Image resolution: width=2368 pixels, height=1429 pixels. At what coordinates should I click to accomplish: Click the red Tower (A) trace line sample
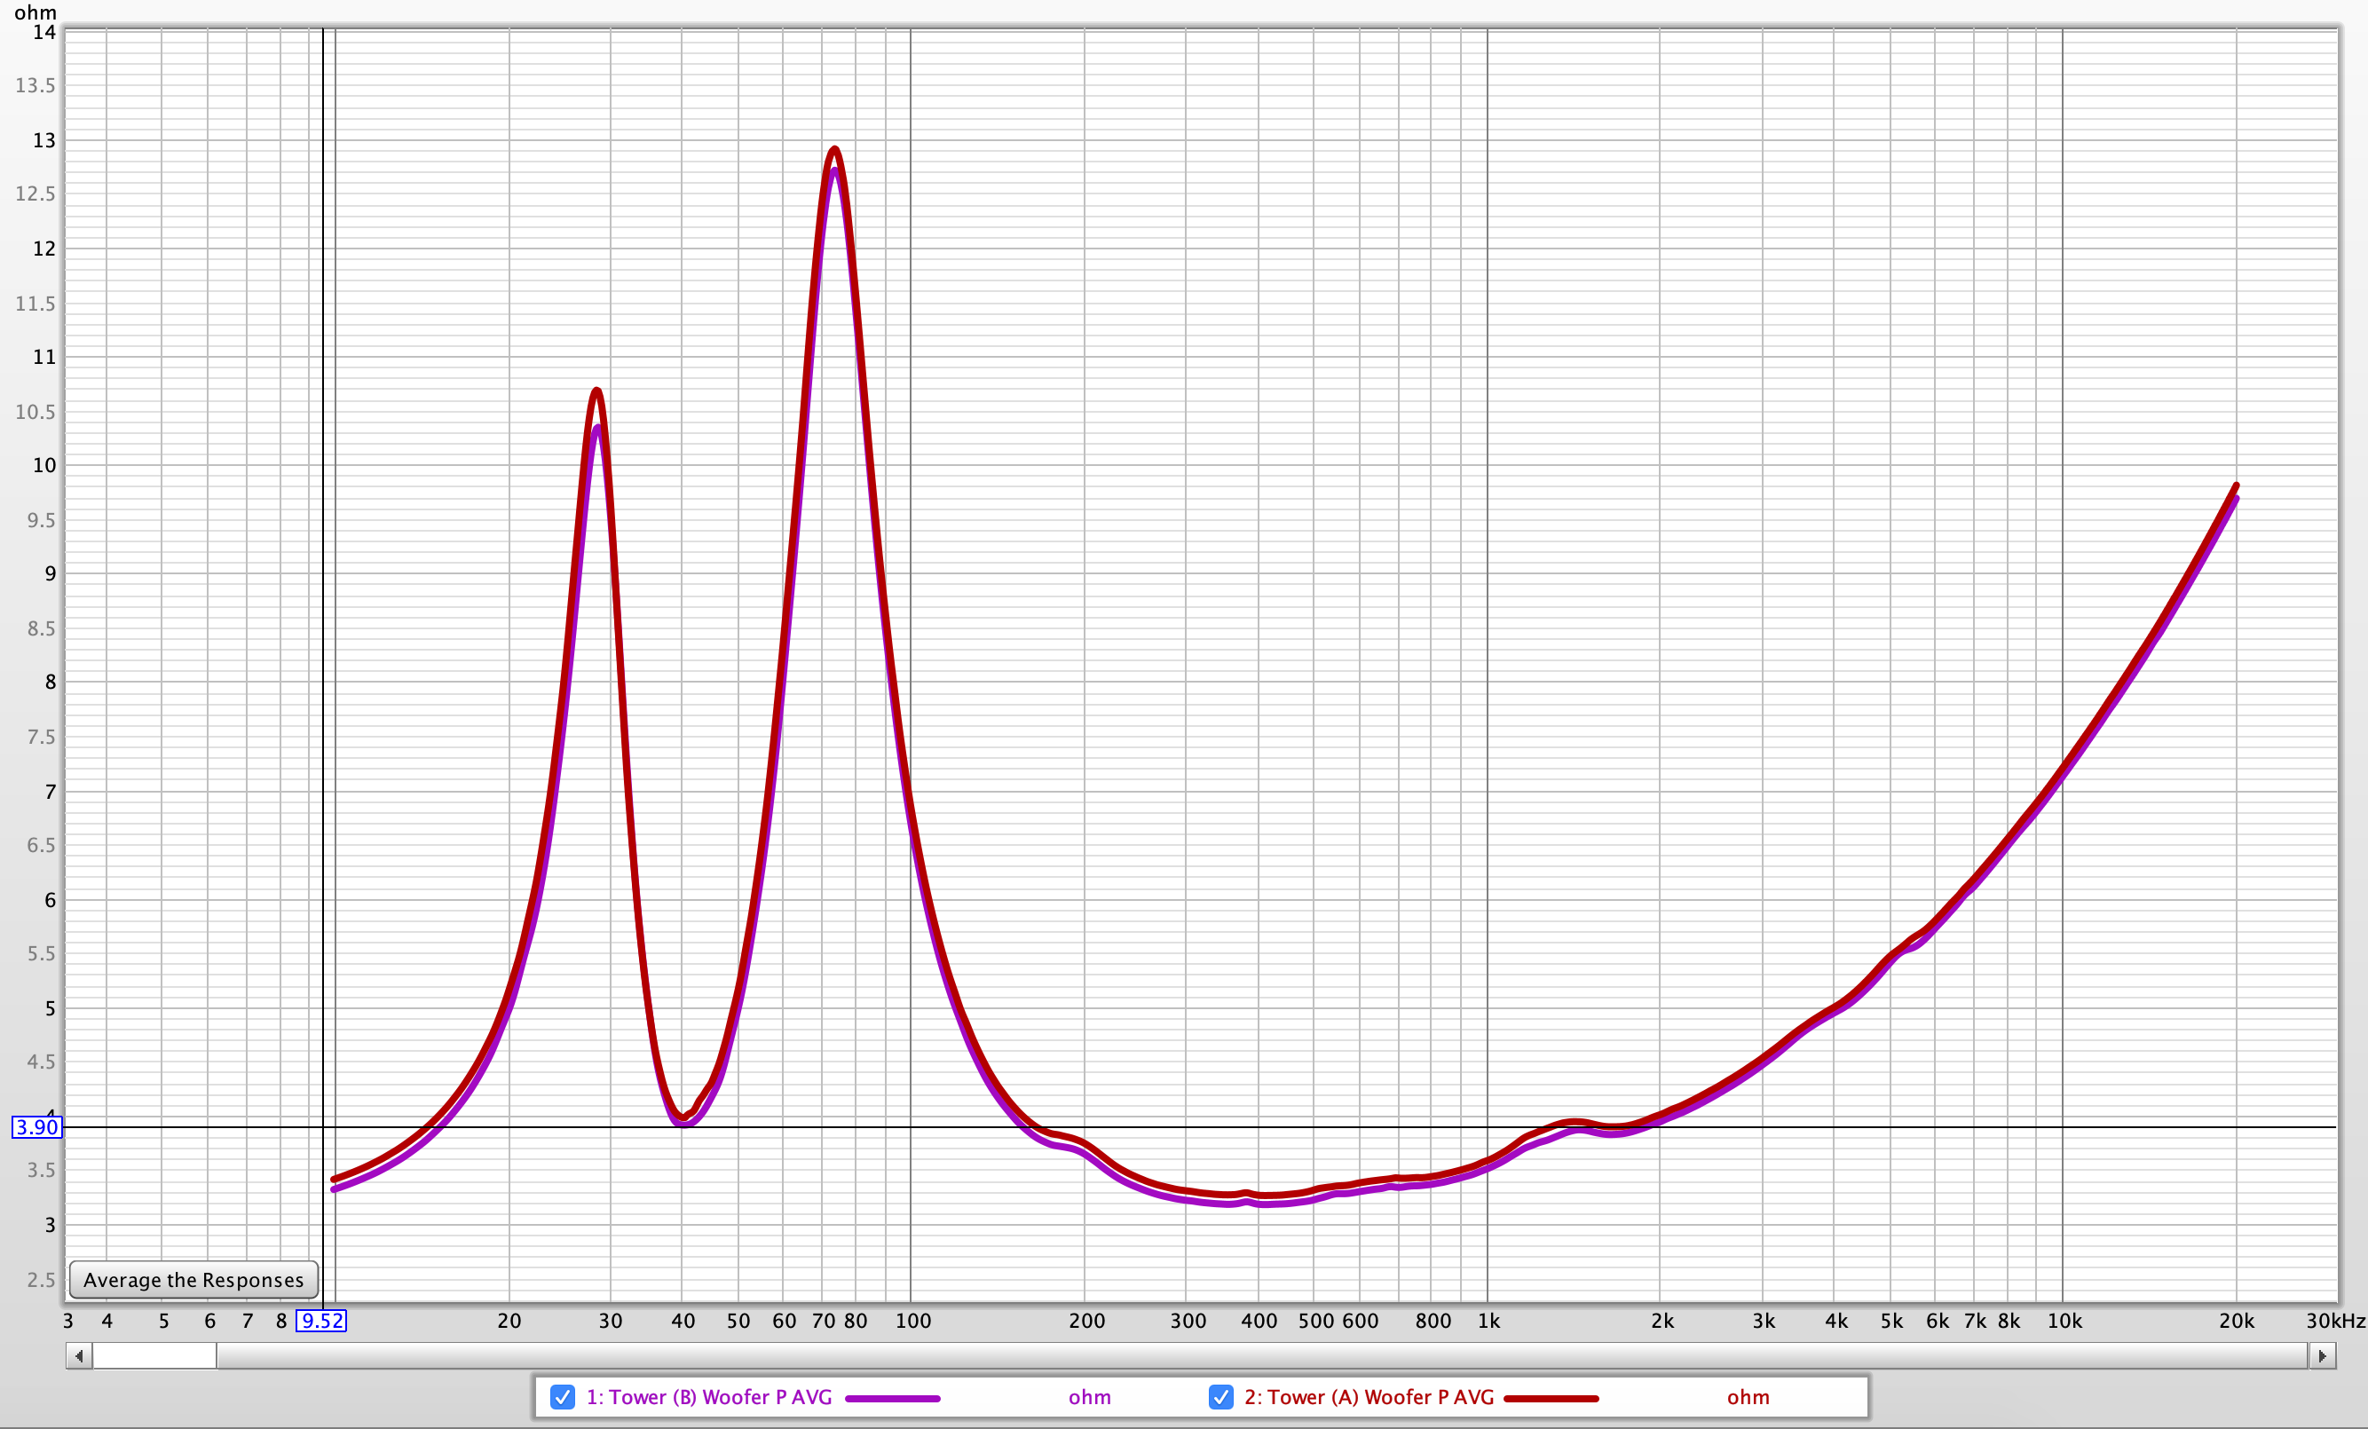(x=1551, y=1398)
